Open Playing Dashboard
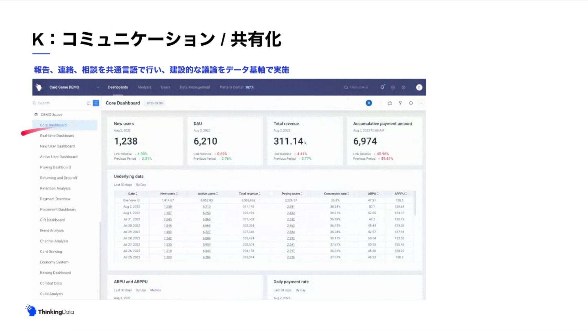 pos(55,167)
